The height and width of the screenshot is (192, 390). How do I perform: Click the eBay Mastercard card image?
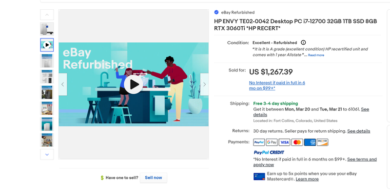coord(259,176)
